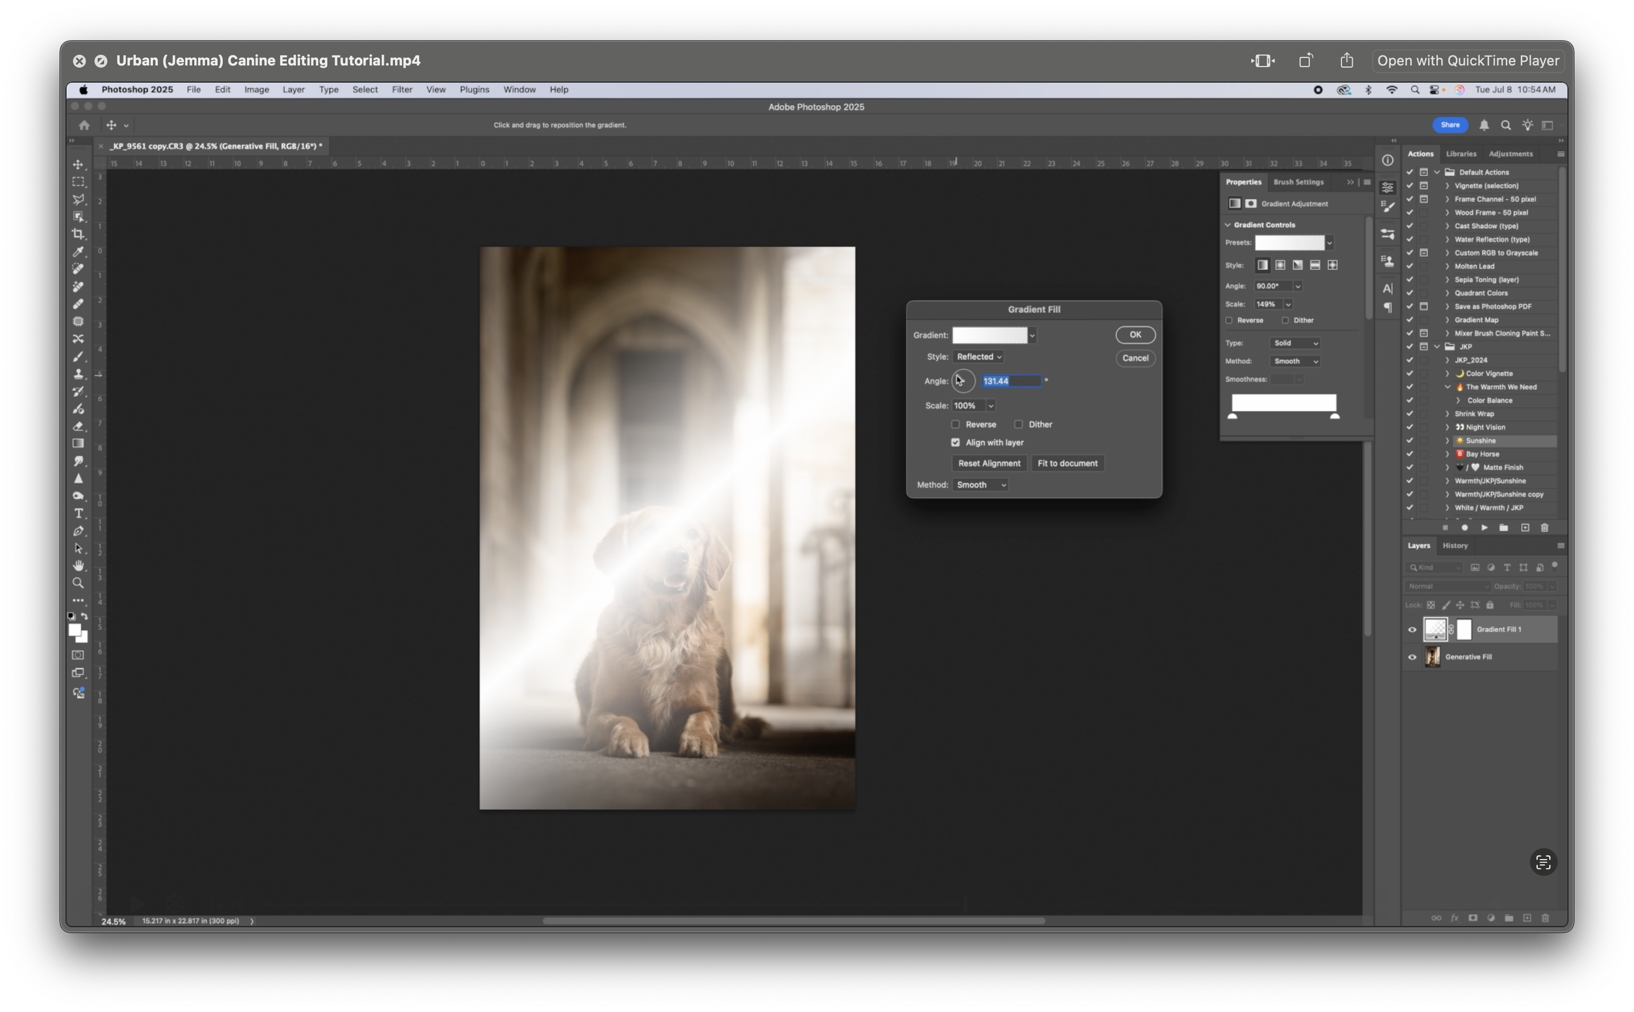Uncheck Align with layer option
Viewport: 1634px width, 1012px height.
[955, 442]
